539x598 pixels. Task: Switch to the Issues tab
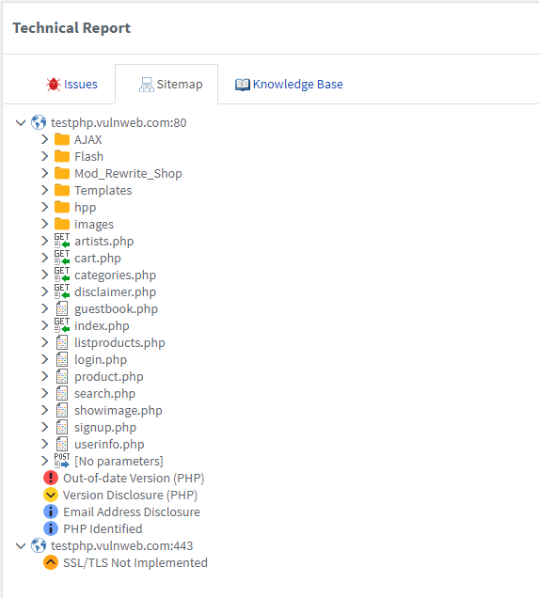click(71, 84)
